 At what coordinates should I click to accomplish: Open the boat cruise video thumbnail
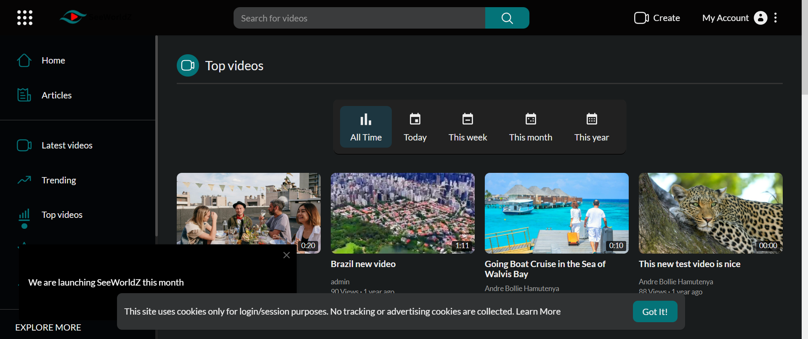(x=557, y=213)
